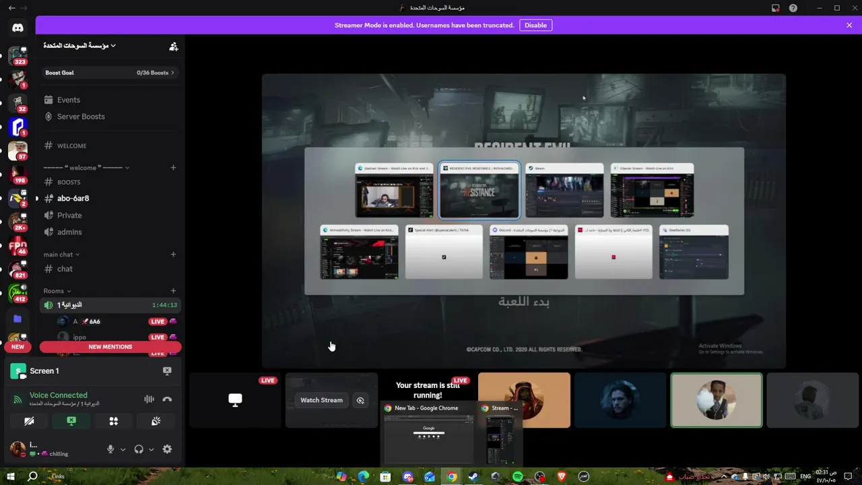Toggle screen share button
Image resolution: width=862 pixels, height=485 pixels.
coord(71,421)
